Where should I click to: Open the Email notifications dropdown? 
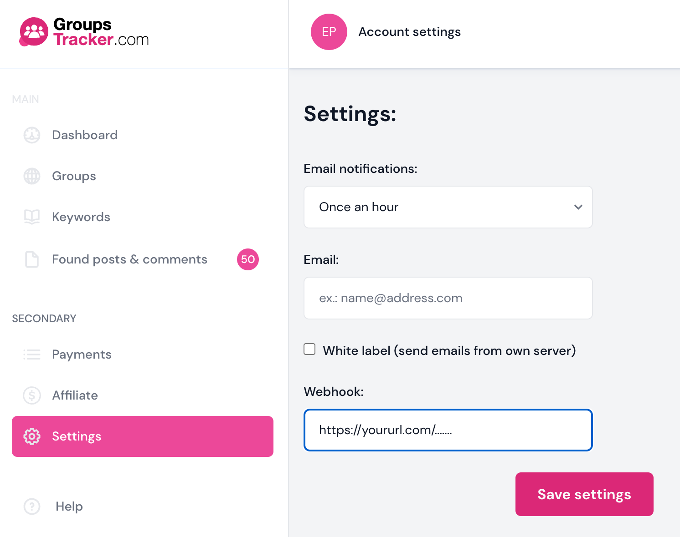(x=448, y=207)
